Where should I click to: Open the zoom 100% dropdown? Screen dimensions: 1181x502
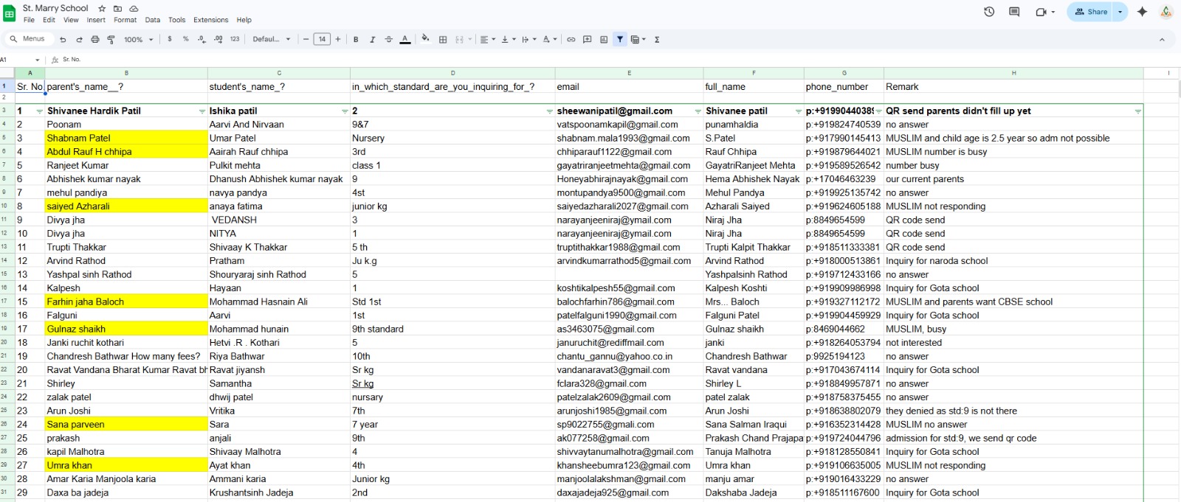point(138,40)
